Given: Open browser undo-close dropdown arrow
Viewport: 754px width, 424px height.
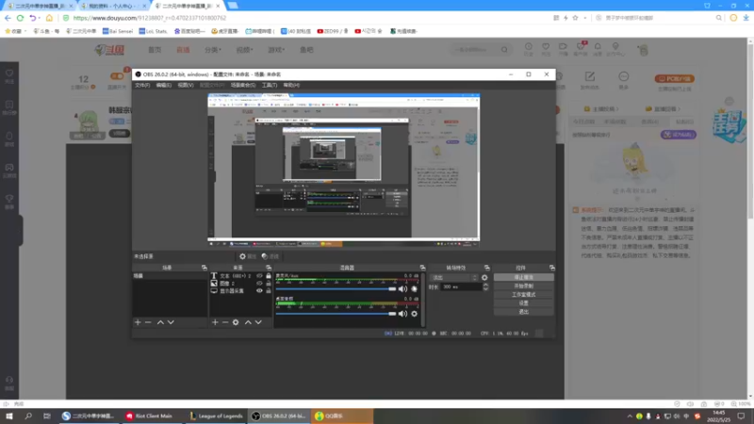Looking at the screenshot, I should click(40, 18).
